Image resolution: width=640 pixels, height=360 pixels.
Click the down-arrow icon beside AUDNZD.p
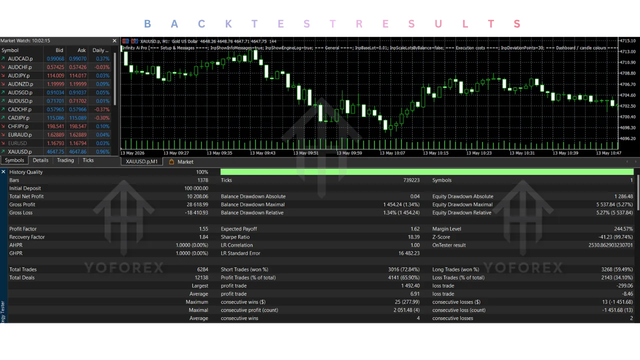tap(3, 84)
